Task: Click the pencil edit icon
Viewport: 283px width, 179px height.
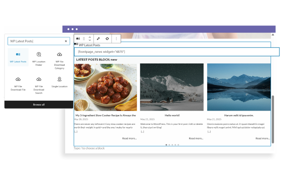Action: (99, 39)
